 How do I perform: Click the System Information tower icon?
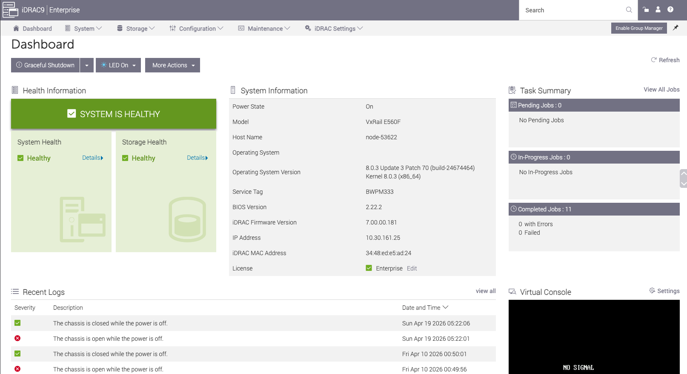233,90
